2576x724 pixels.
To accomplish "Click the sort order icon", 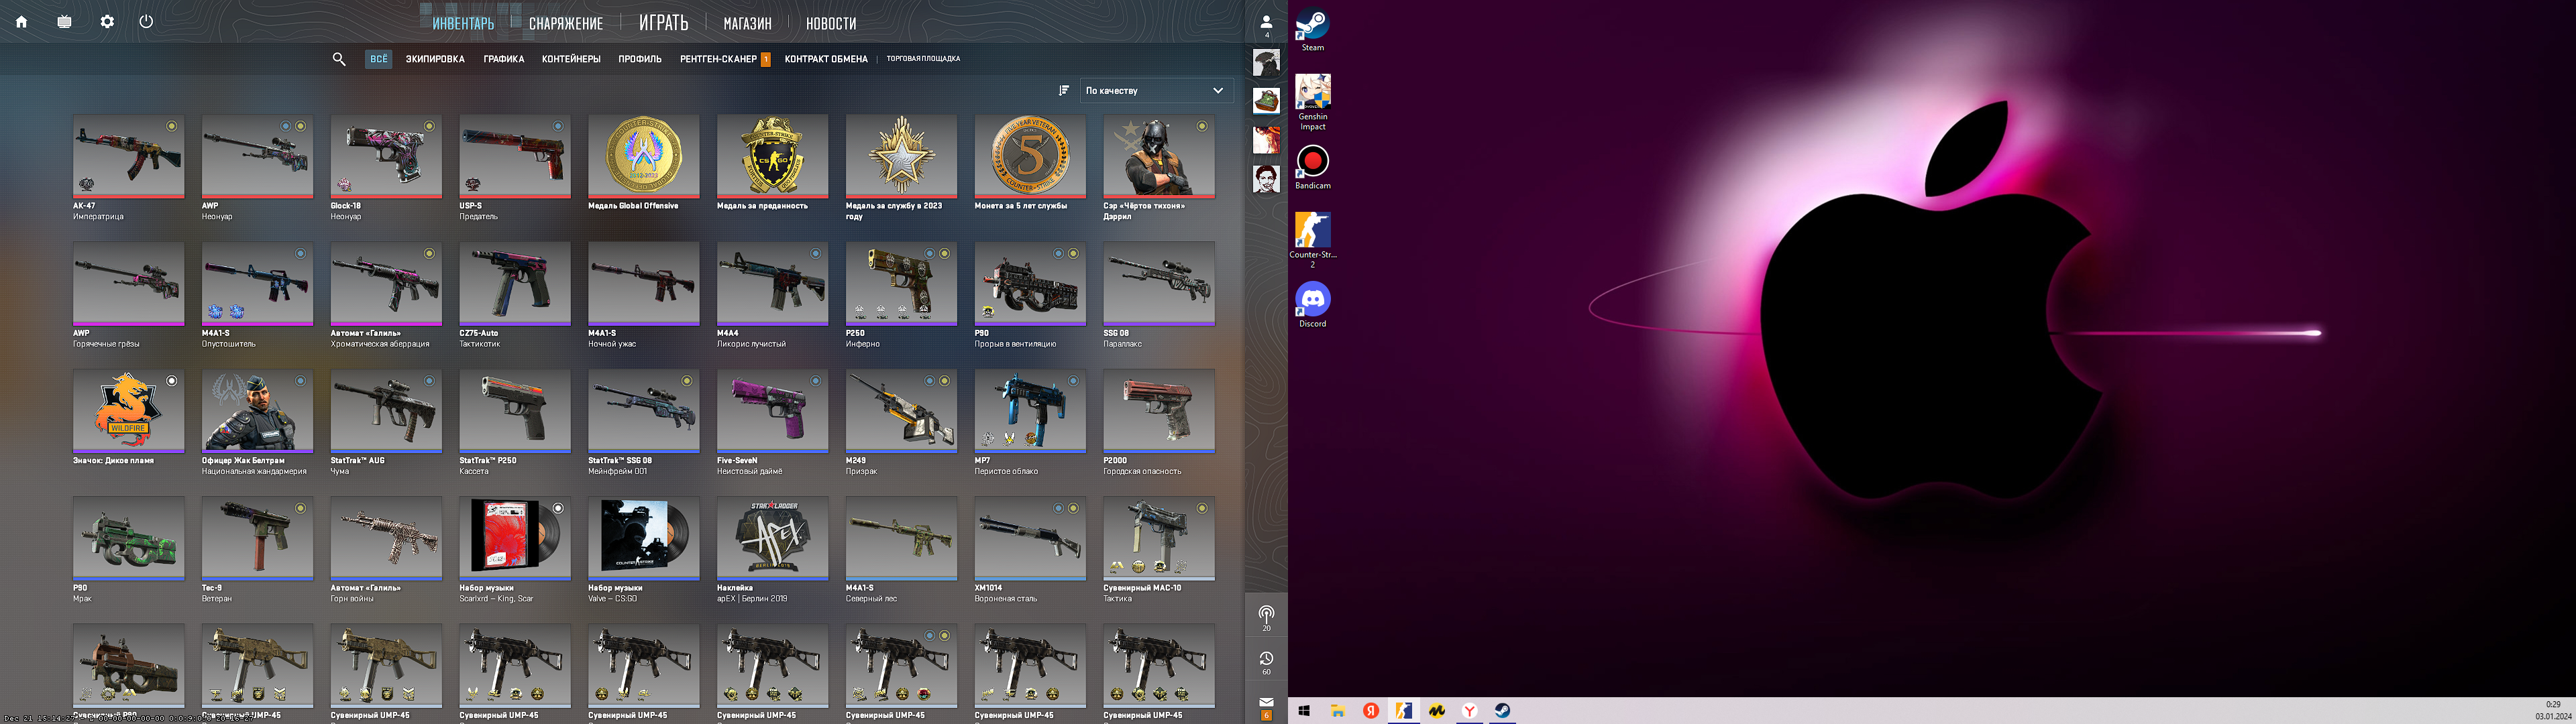I will pos(1064,91).
